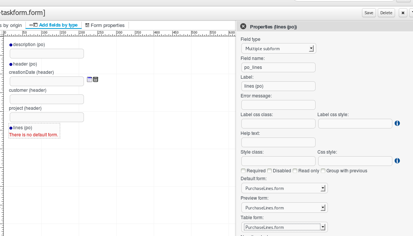Click the icon on the Form properties tab

coord(88,25)
